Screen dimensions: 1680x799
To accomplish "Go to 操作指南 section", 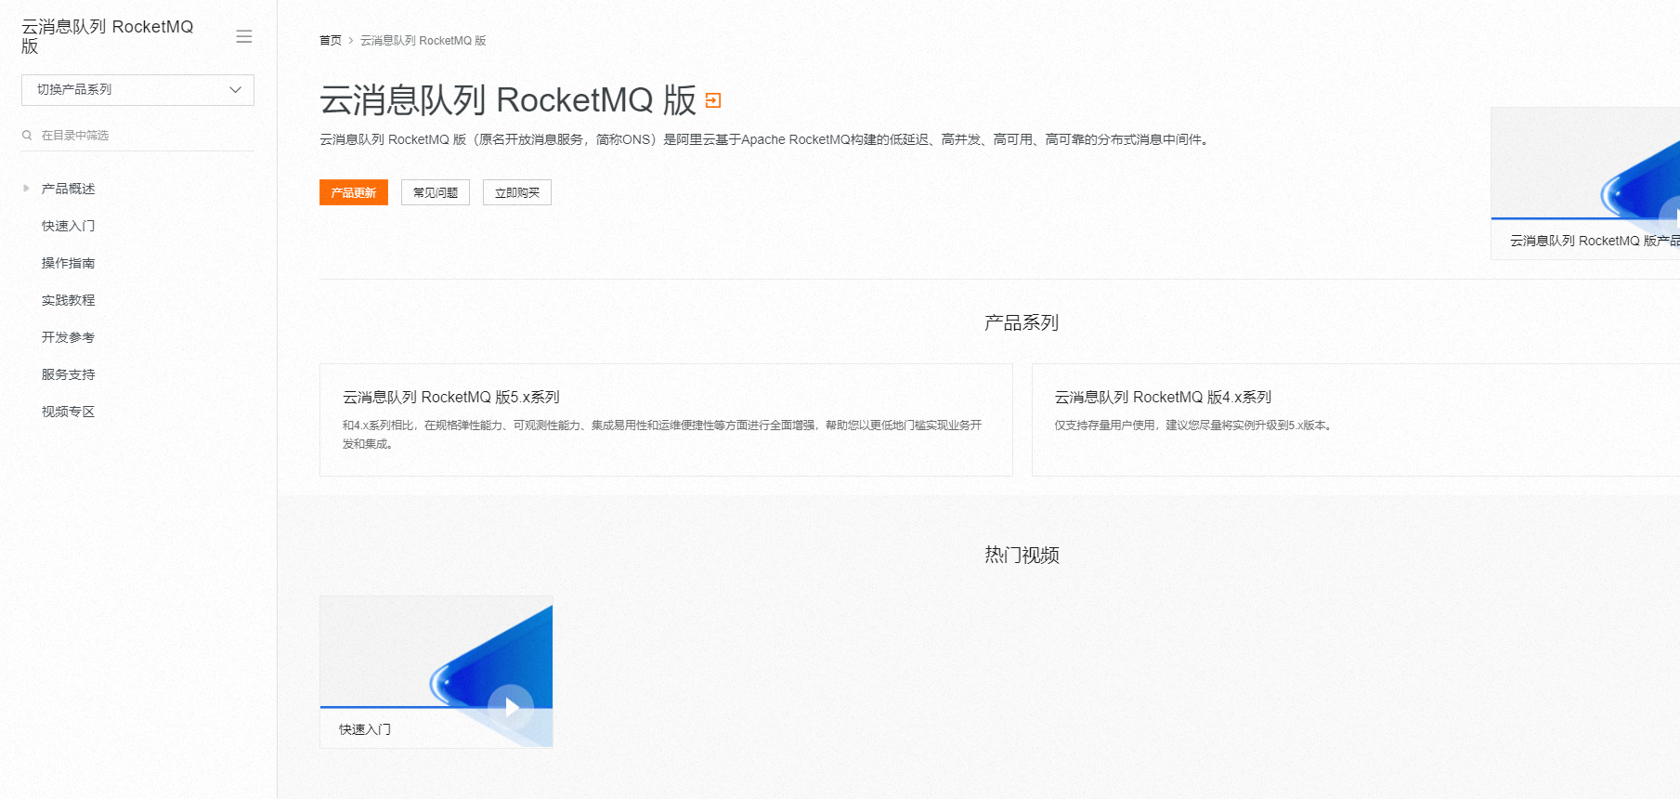I will point(69,263).
